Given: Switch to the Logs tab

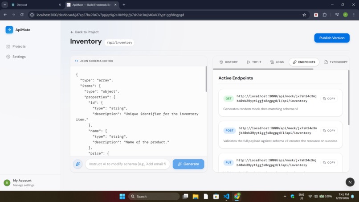Looking at the screenshot, I should coord(277,62).
